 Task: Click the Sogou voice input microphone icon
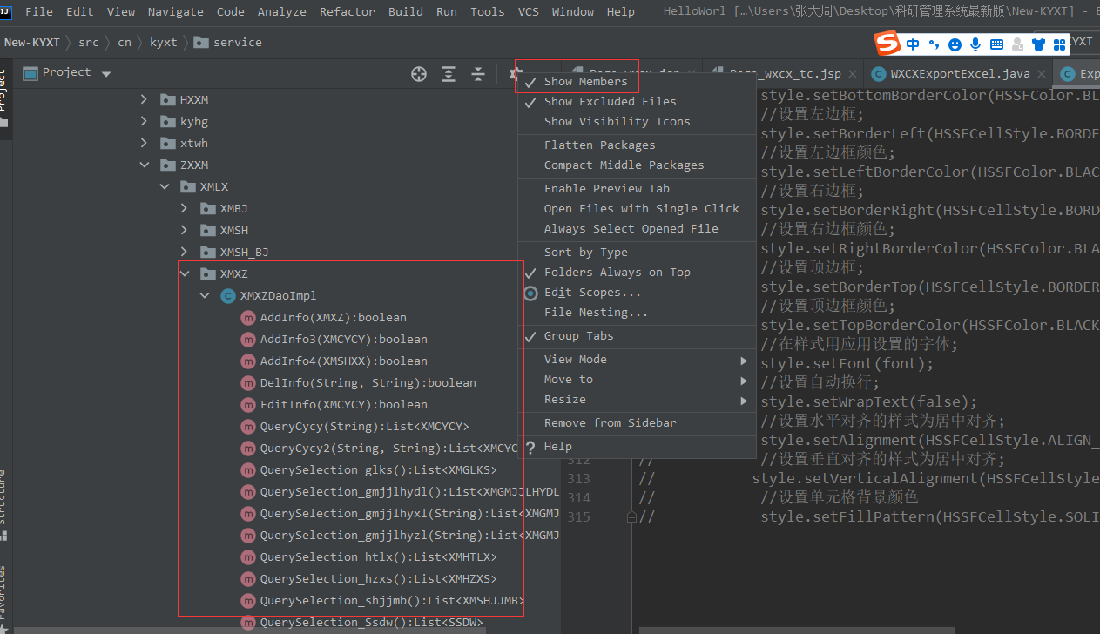975,44
